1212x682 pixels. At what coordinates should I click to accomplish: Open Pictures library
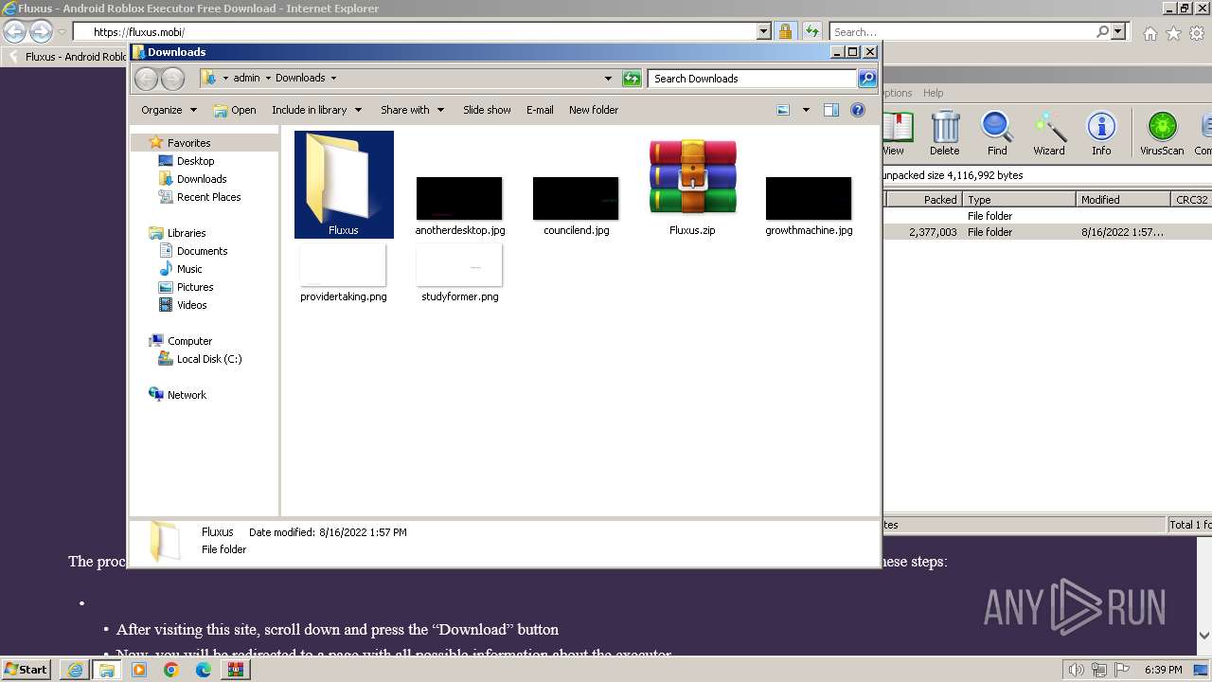click(195, 287)
